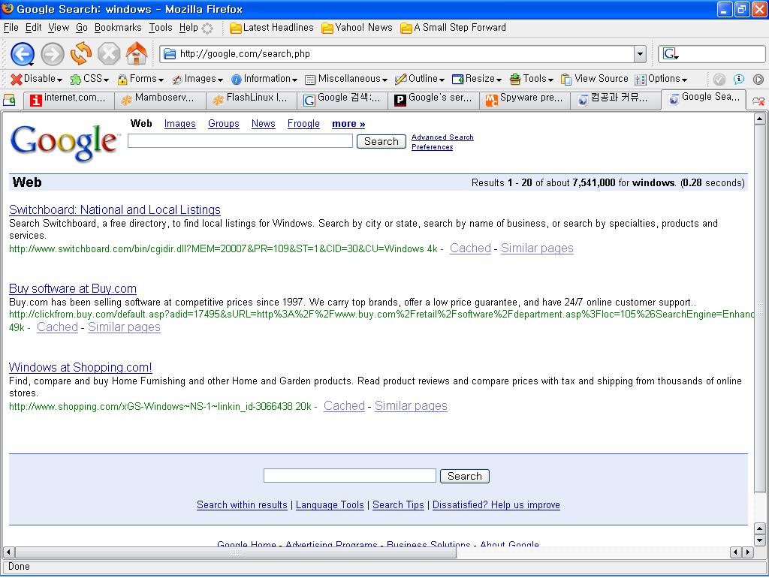The image size is (769, 578).
Task: Open the more » link
Action: tap(348, 124)
